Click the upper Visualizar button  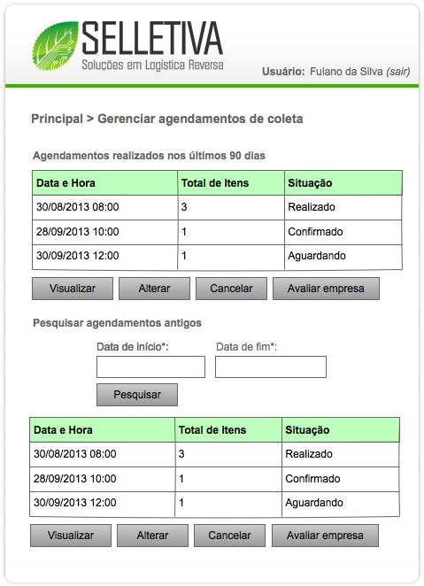(73, 289)
